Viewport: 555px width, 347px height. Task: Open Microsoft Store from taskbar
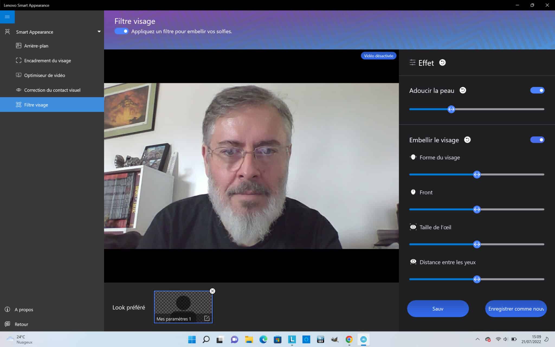point(277,339)
